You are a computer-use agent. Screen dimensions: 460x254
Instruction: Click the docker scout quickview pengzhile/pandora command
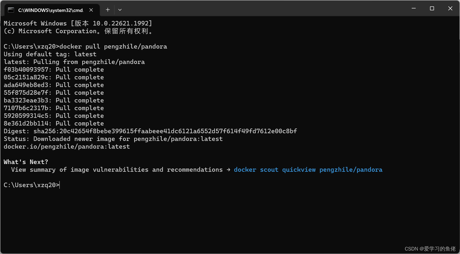[308, 170]
